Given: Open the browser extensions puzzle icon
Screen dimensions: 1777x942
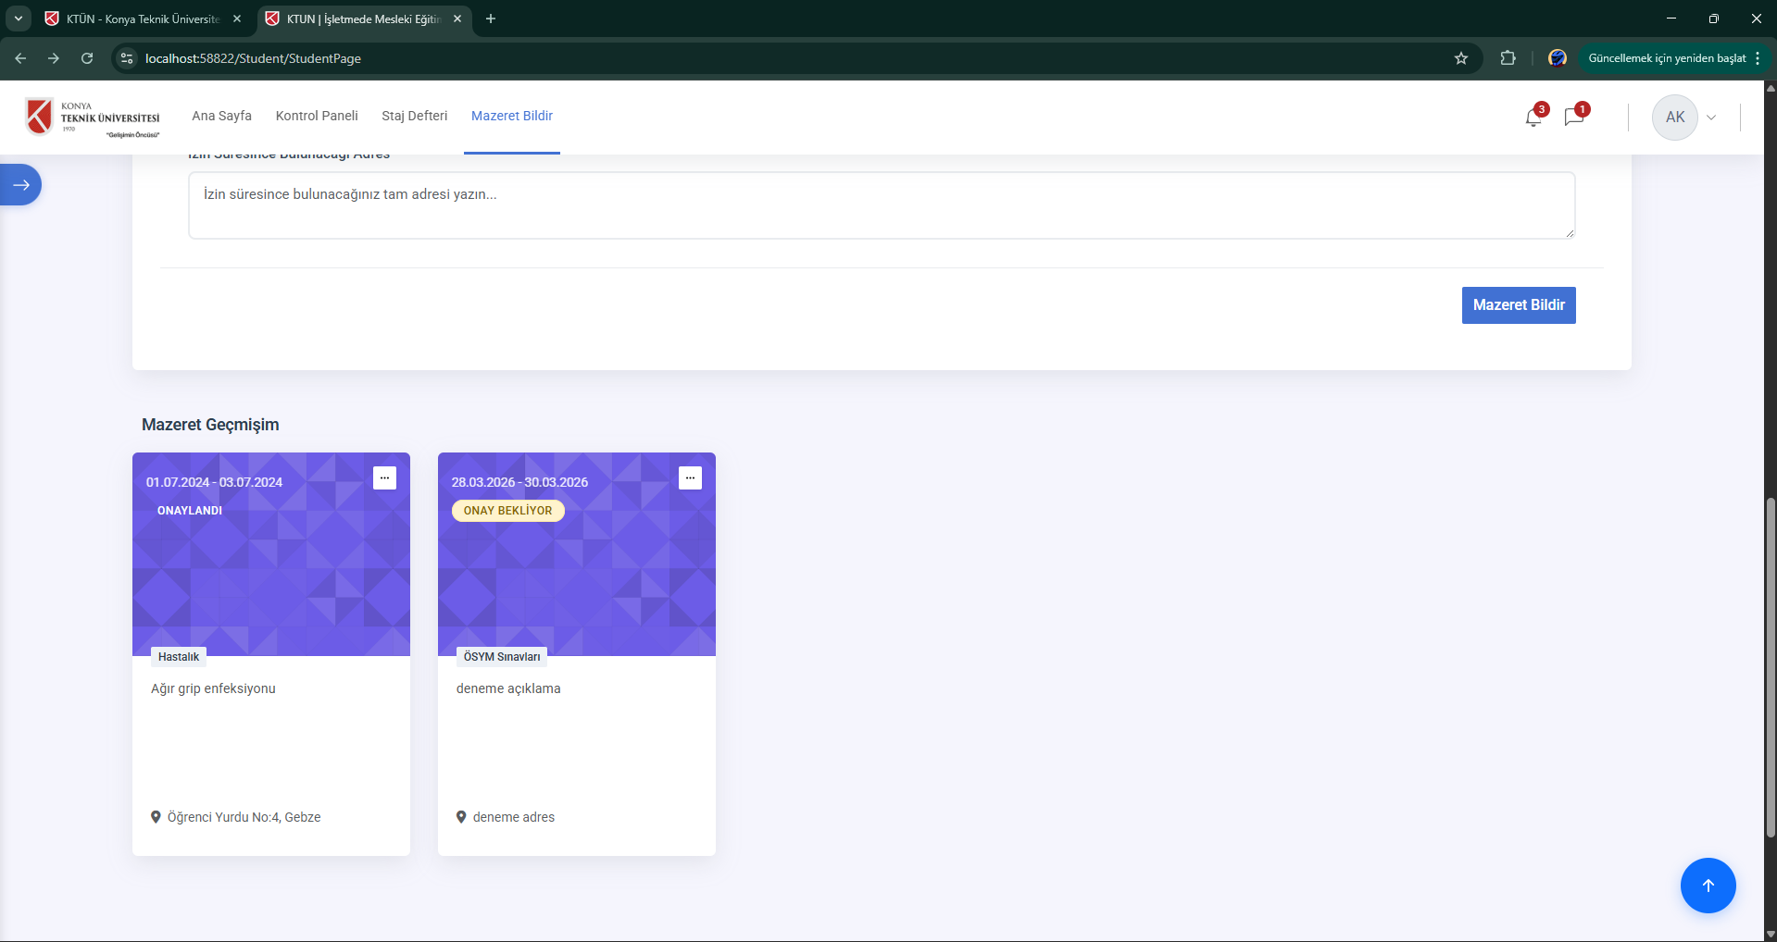Looking at the screenshot, I should [x=1508, y=57].
